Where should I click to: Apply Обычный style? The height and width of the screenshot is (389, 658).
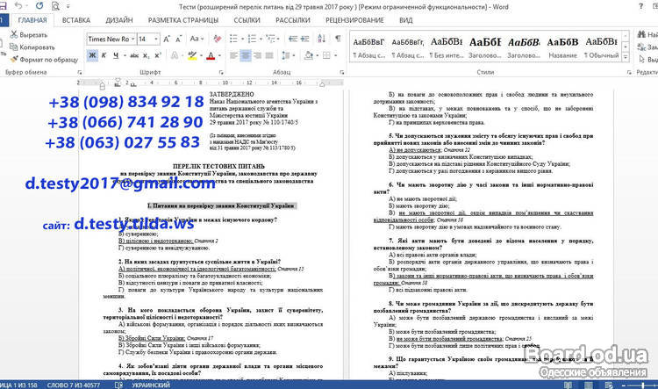click(601, 47)
